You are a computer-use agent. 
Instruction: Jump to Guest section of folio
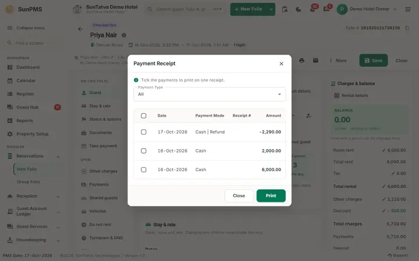(95, 93)
